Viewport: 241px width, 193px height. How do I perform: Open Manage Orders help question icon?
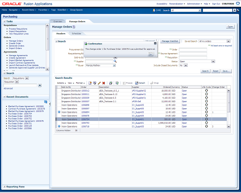(x=74, y=27)
